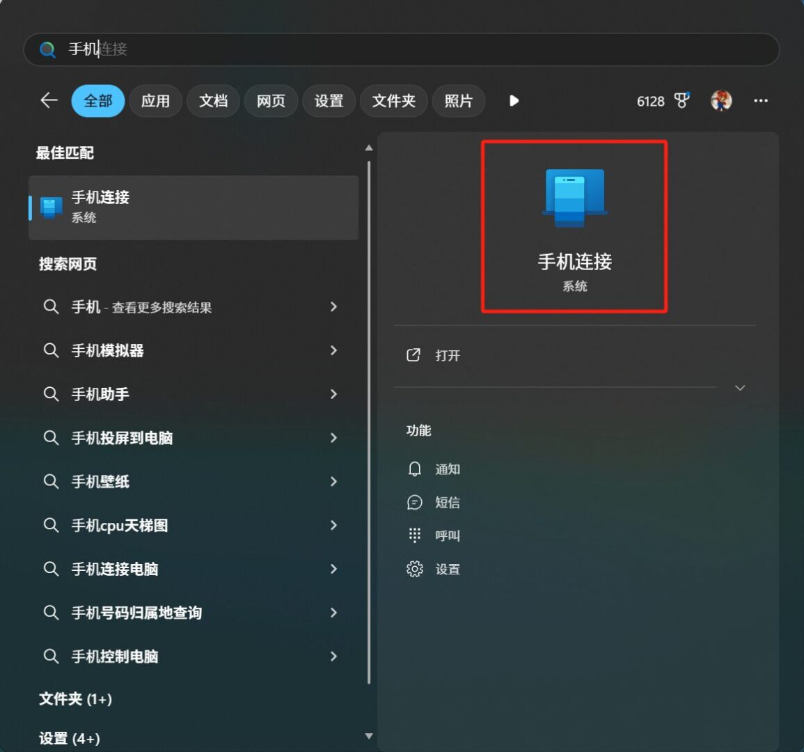Click the gear icon next to 设置
The height and width of the screenshot is (752, 804).
414,569
